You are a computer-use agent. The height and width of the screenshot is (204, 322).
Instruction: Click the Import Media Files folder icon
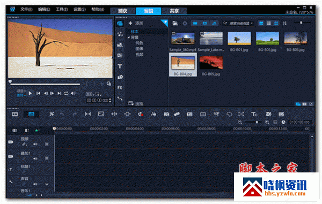pos(175,24)
